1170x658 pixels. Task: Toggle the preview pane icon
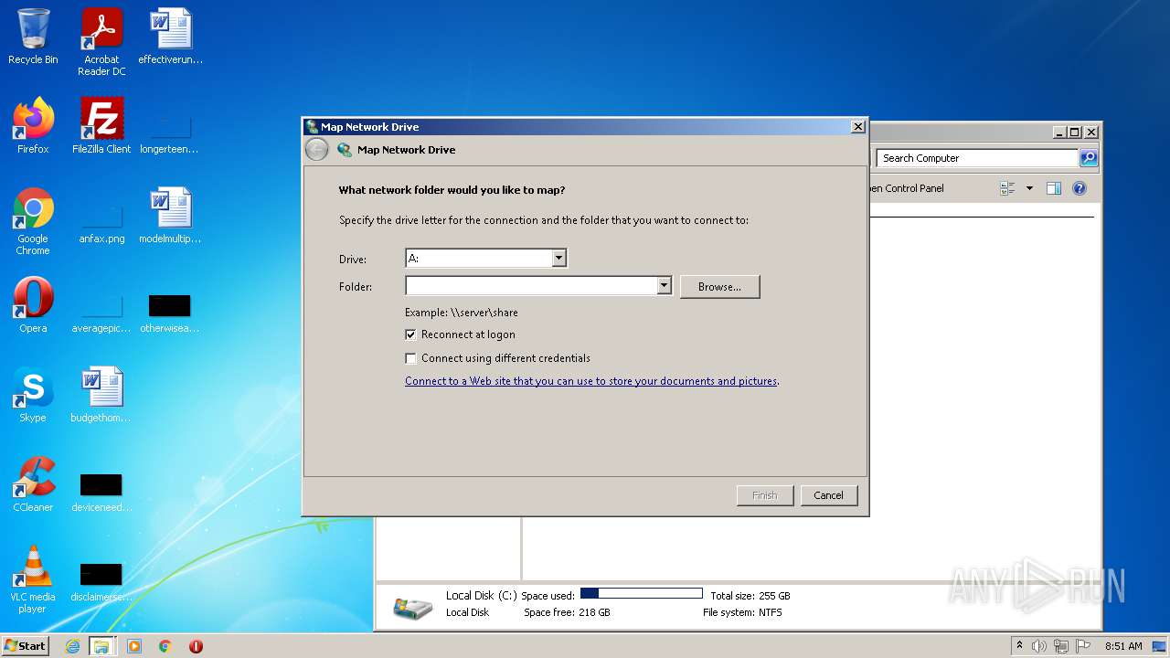[x=1053, y=188]
